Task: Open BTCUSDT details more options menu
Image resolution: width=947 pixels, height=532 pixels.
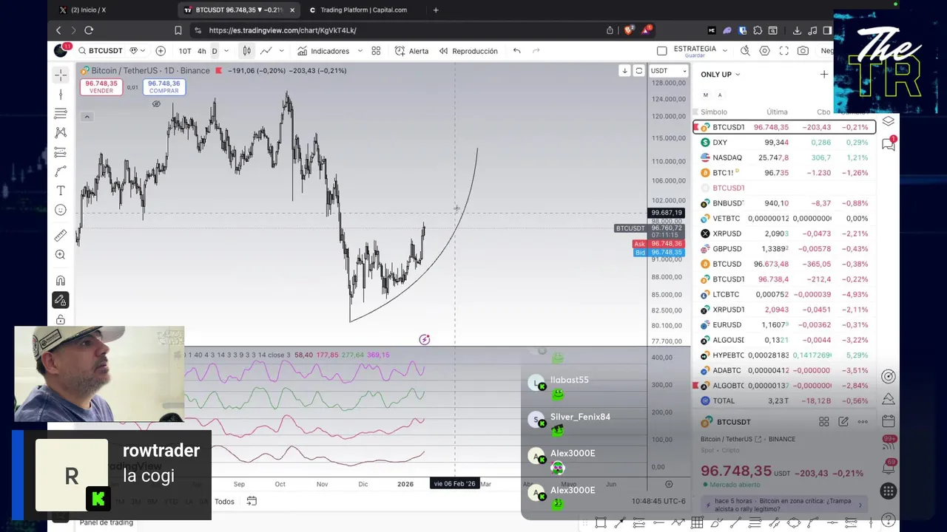Action: pos(863,422)
